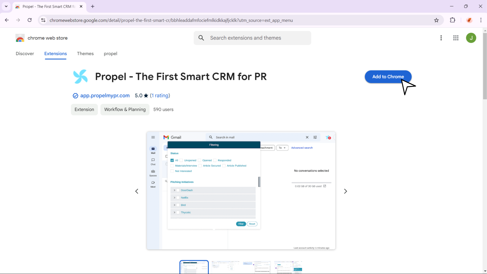Check the DoorDash initiative checkbox
This screenshot has width=487, height=274.
coord(178,190)
